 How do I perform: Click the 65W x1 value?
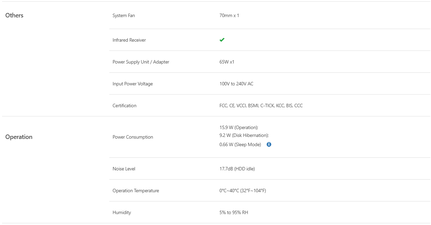coord(227,62)
